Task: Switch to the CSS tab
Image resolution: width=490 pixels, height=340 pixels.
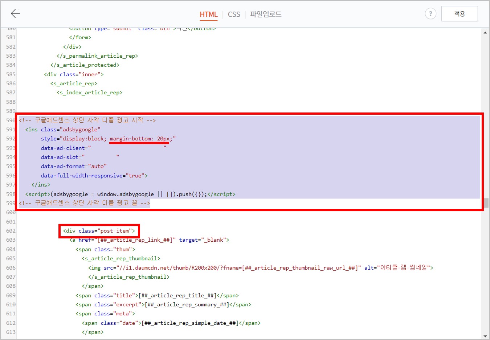Action: [234, 14]
